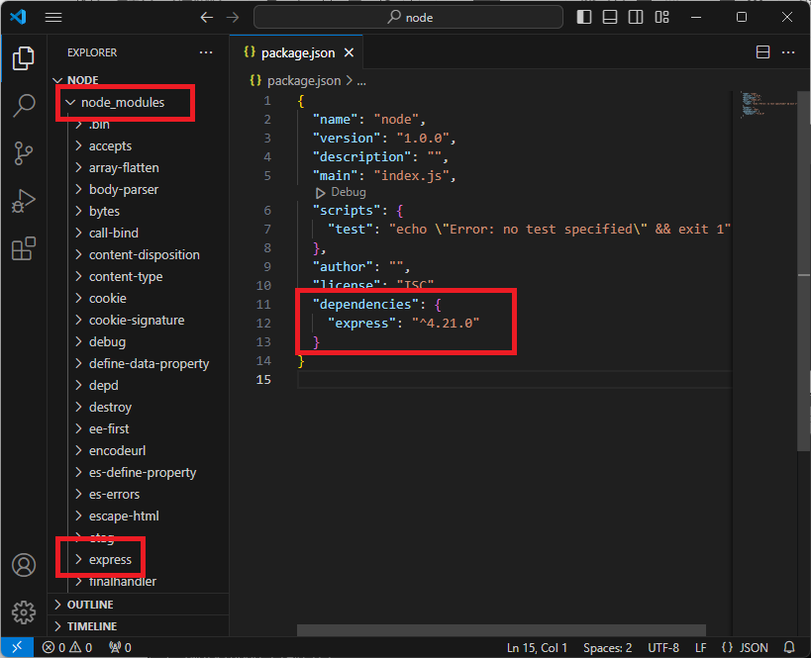
Task: Click the Debug code lens above scripts
Action: (x=341, y=192)
